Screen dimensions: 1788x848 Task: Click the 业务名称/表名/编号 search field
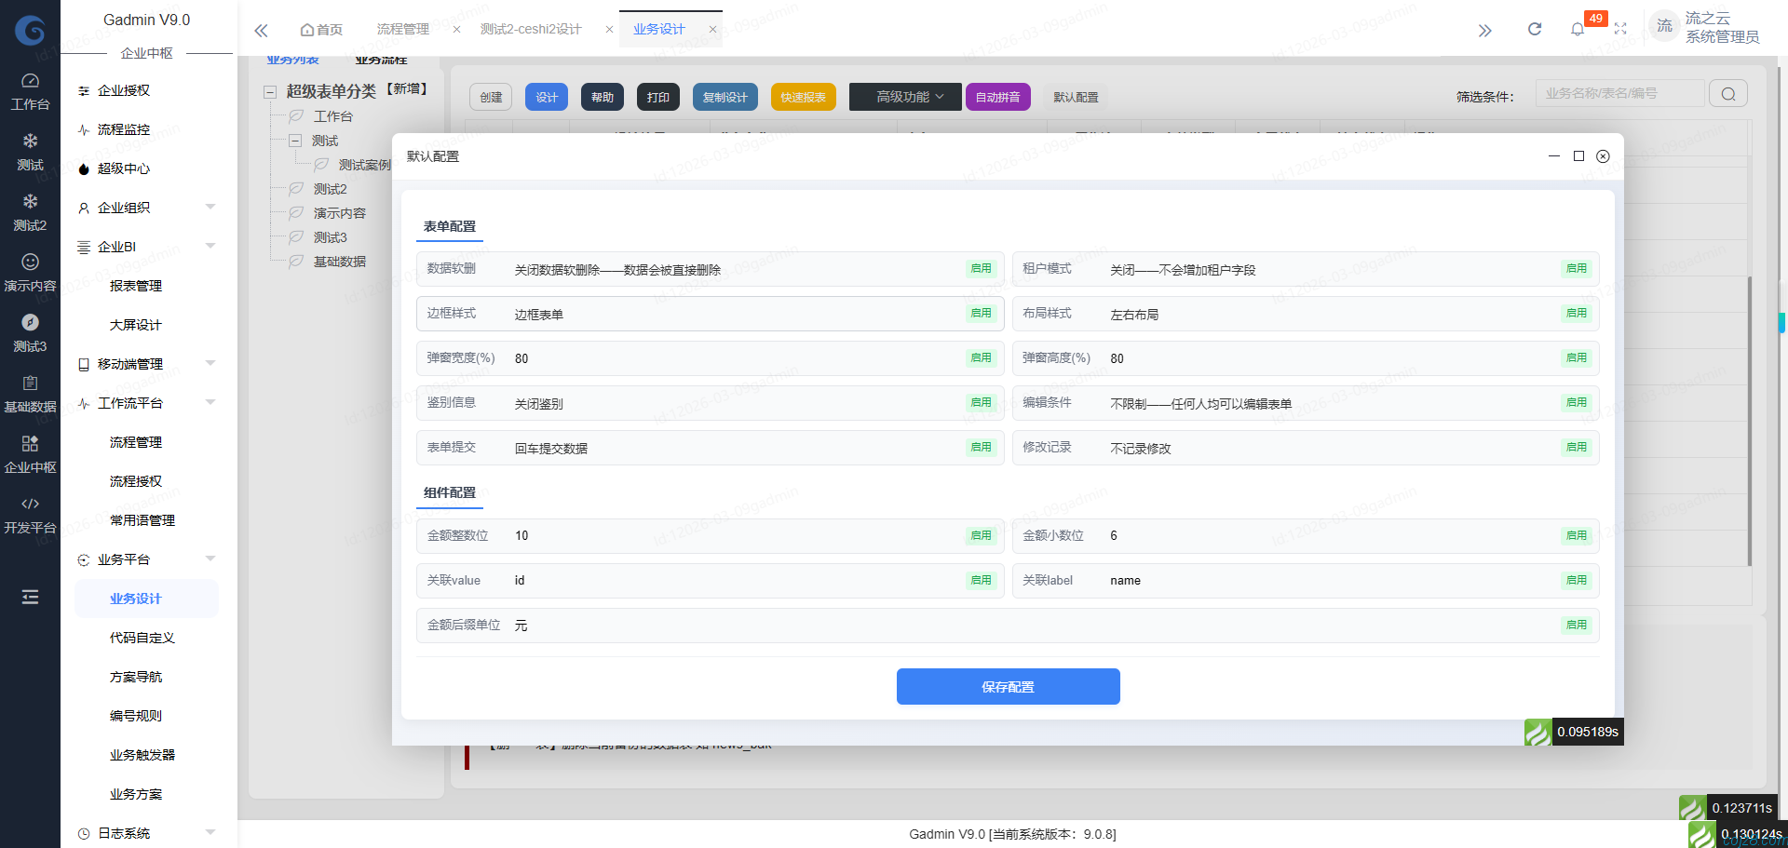pos(1619,93)
